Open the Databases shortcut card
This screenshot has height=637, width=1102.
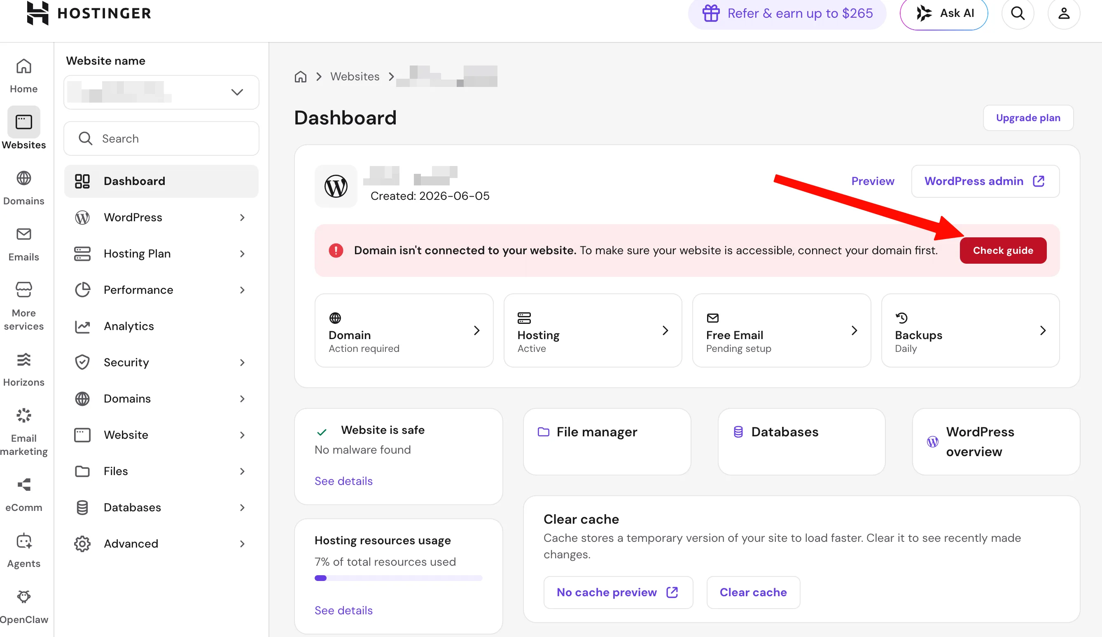(x=802, y=442)
